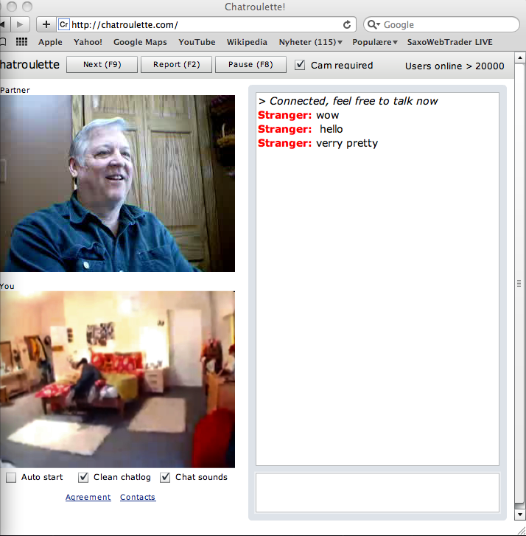Open the Top Sites grid icon

[x=22, y=42]
